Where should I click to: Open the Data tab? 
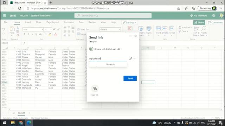click(x=81, y=22)
